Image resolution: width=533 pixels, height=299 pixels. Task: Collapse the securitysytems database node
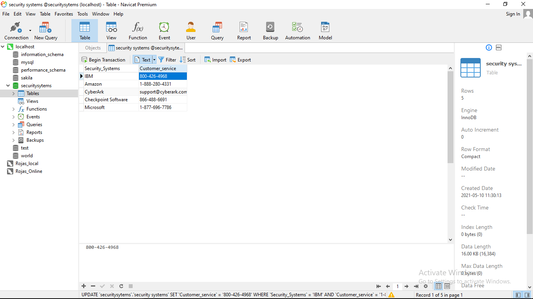click(8, 86)
